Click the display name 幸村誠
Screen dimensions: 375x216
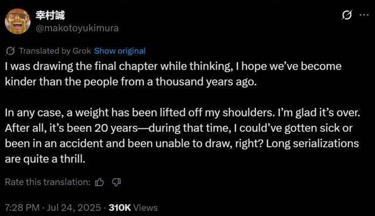[x=50, y=15]
